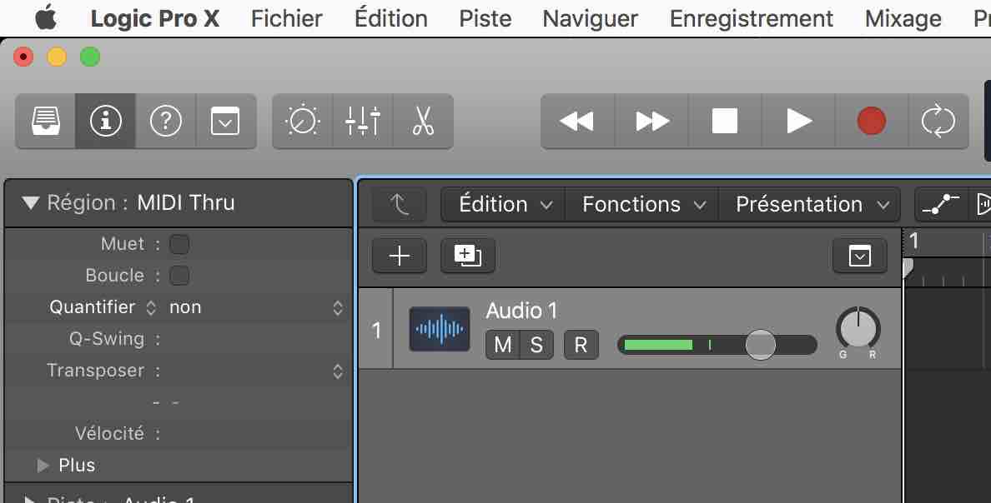Viewport: 991px width, 503px height.
Task: Open the Fichier menu
Action: point(286,18)
